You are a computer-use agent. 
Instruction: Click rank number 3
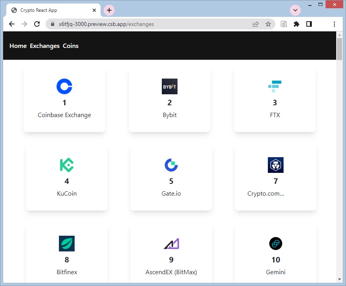tap(275, 103)
